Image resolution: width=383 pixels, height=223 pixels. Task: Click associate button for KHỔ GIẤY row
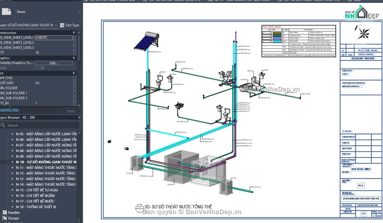point(75,83)
